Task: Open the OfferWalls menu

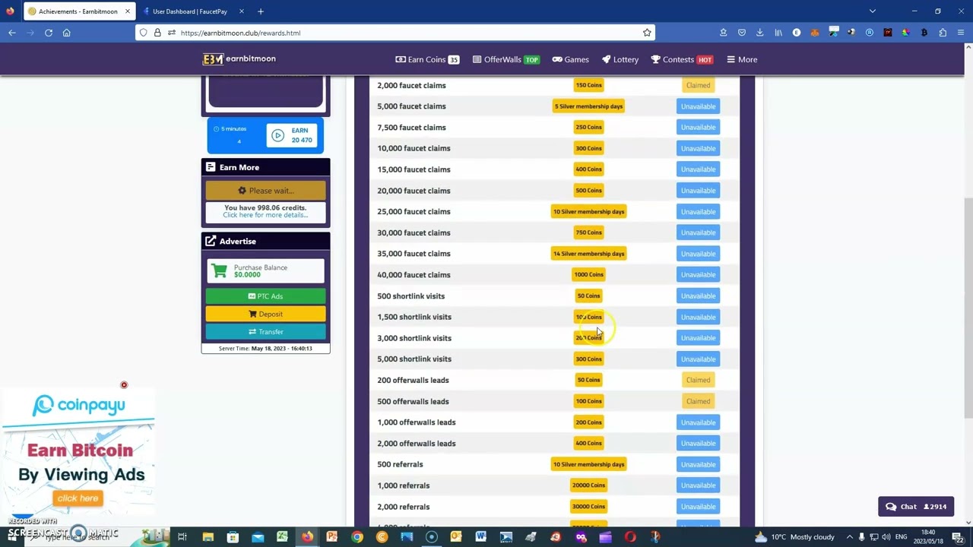Action: (506, 59)
